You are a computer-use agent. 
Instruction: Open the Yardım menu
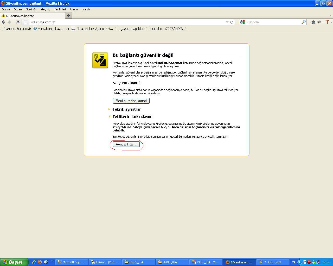coord(87,9)
